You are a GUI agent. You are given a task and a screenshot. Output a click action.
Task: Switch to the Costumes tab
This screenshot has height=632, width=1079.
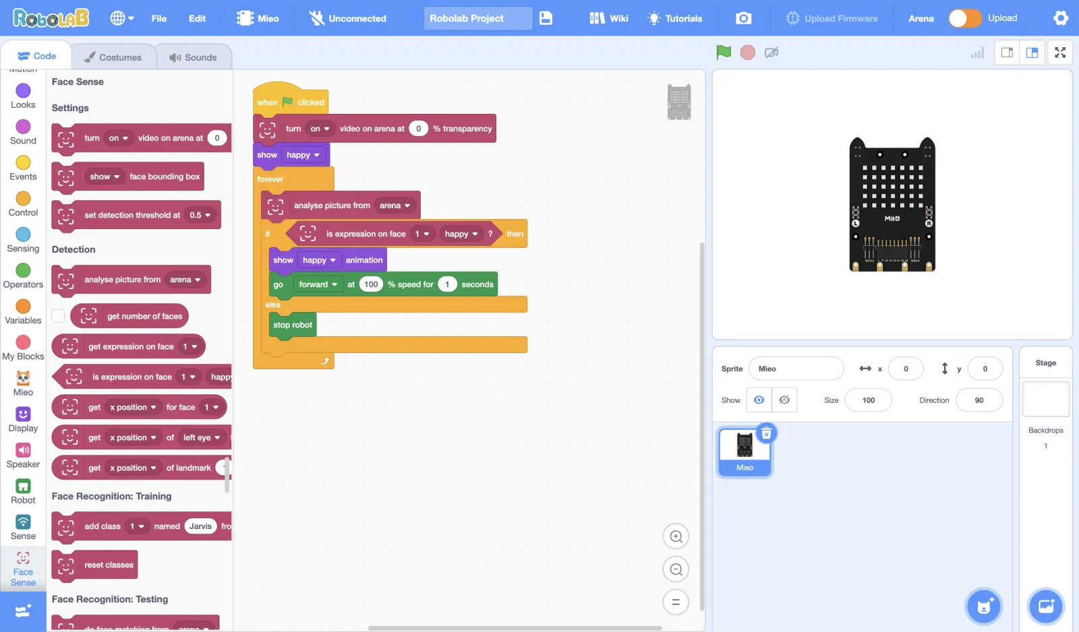click(x=113, y=57)
